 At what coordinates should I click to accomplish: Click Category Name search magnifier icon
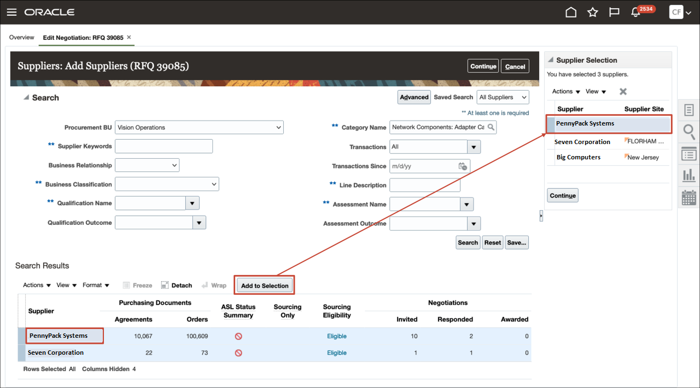pyautogui.click(x=491, y=127)
